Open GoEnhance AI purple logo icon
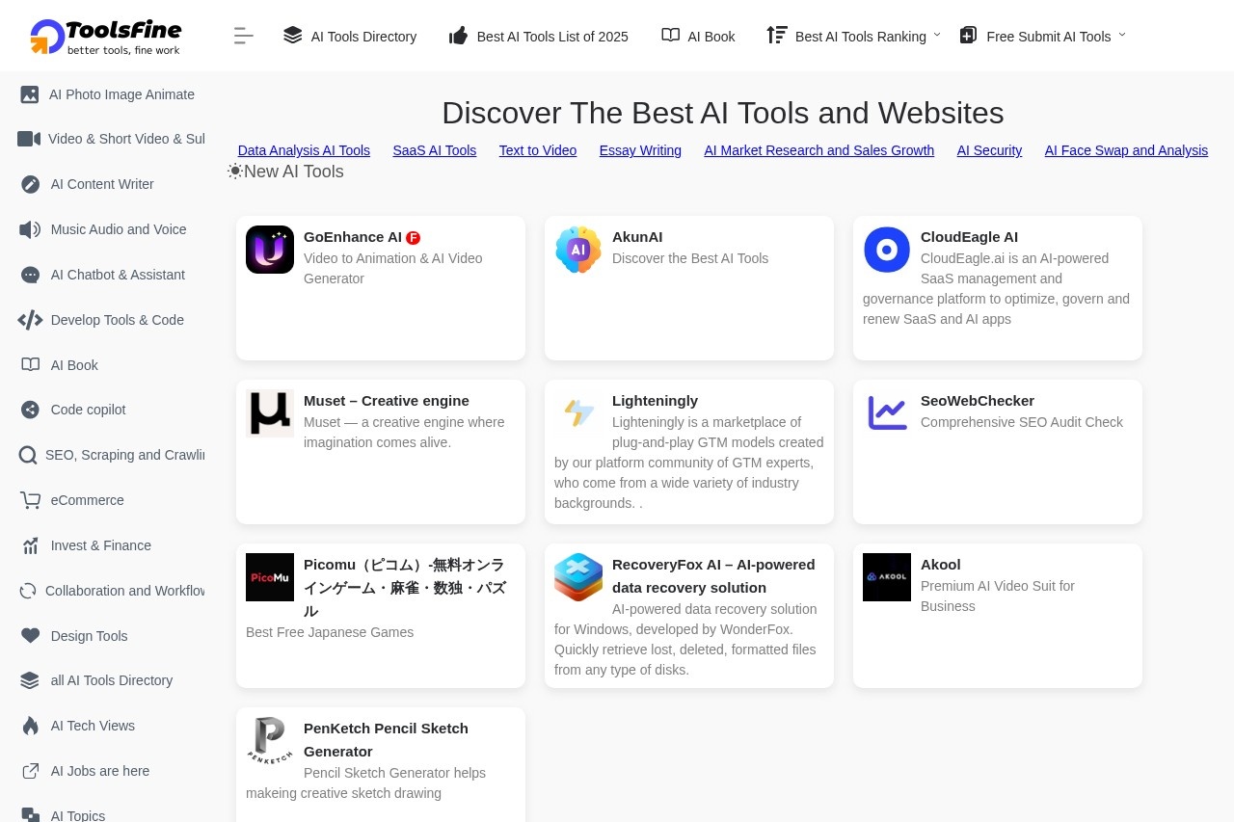The height and width of the screenshot is (822, 1234). pyautogui.click(x=270, y=250)
